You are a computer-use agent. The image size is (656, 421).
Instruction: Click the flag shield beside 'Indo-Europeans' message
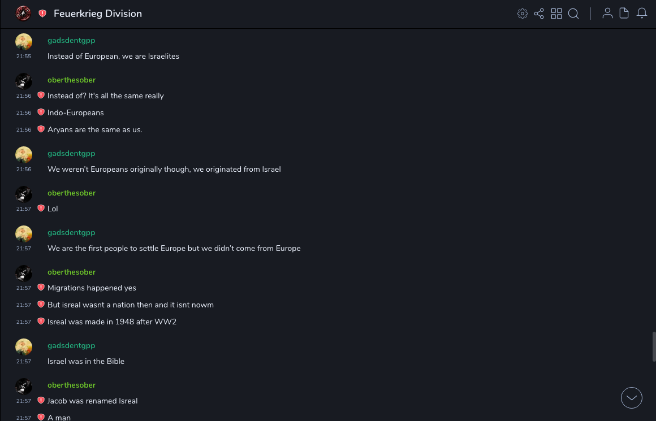[x=41, y=112]
